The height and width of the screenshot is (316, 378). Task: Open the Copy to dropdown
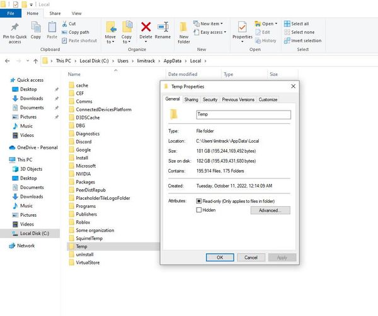[x=127, y=39]
